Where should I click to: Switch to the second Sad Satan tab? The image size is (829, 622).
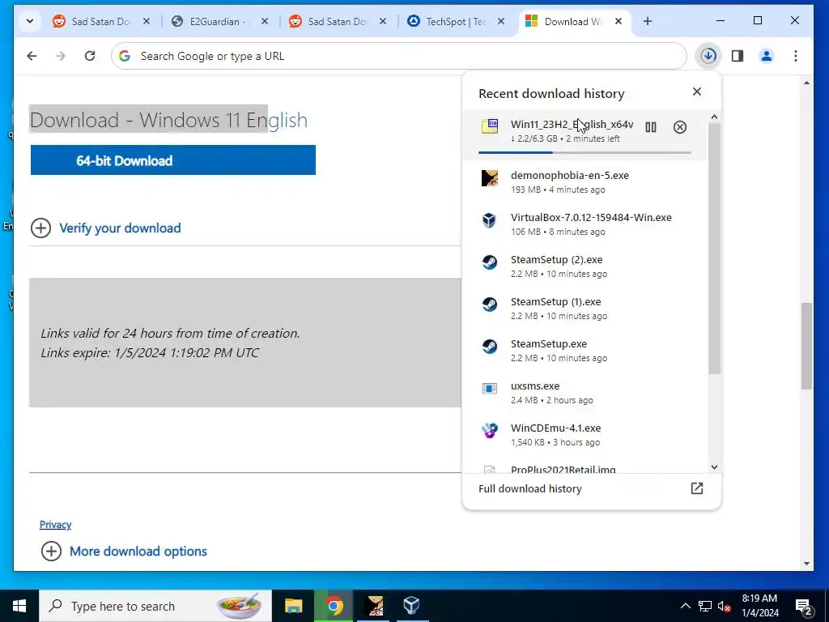[x=338, y=21]
